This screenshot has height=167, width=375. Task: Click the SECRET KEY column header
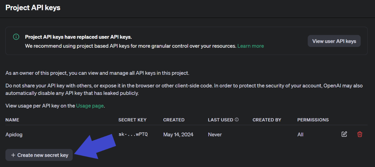[132, 120]
